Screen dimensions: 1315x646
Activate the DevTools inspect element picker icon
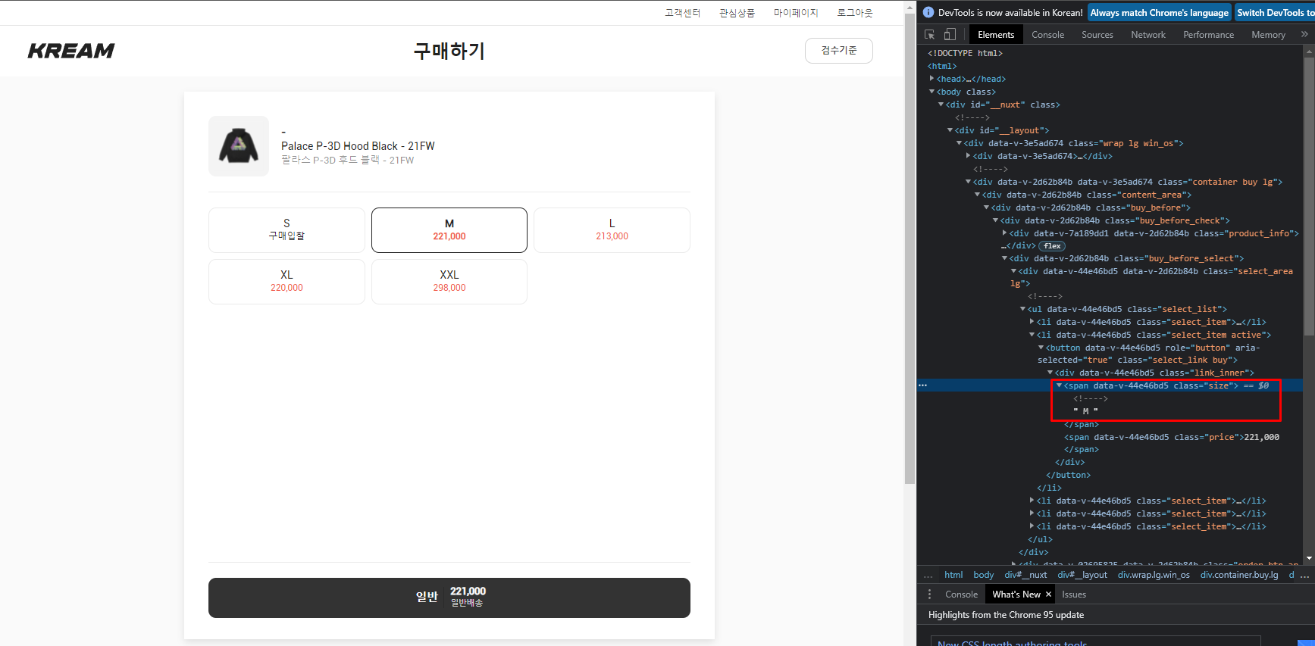pos(930,35)
